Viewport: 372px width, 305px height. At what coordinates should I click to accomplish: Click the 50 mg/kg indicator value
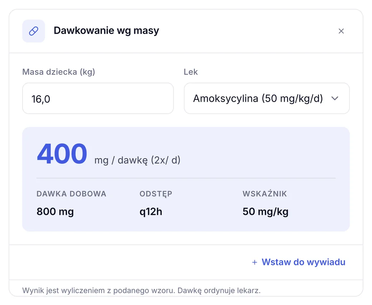(265, 212)
